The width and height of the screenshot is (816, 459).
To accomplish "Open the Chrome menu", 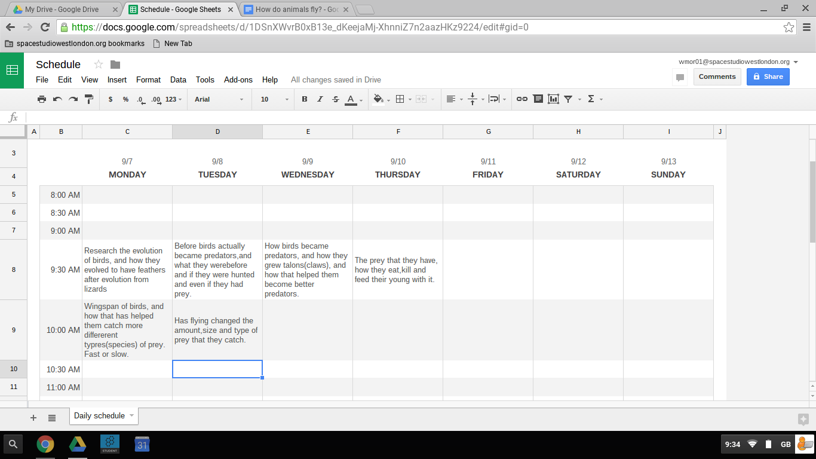I will click(x=806, y=27).
